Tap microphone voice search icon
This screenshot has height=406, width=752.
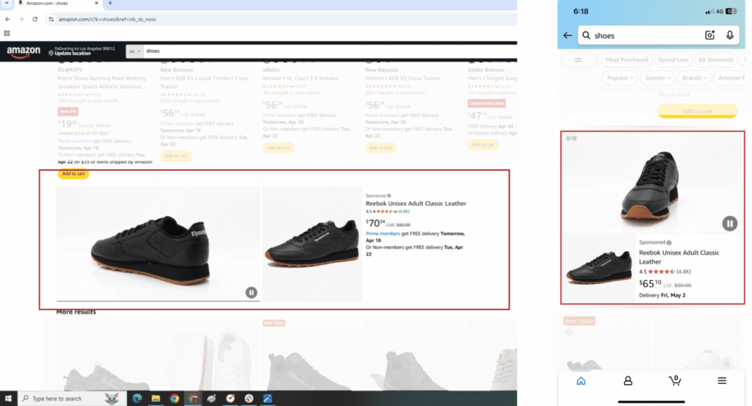point(729,35)
